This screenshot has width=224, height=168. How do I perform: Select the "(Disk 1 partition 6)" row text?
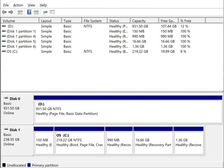click(21, 46)
